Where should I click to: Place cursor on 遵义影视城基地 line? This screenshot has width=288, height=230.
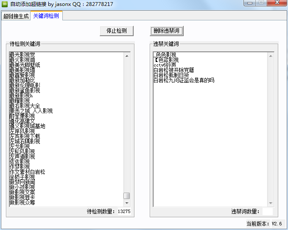(27, 126)
